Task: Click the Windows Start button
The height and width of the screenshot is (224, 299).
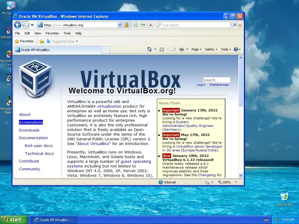Action: point(14,220)
